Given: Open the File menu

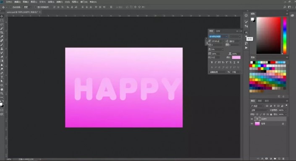Looking at the screenshot, I should 9,2.
